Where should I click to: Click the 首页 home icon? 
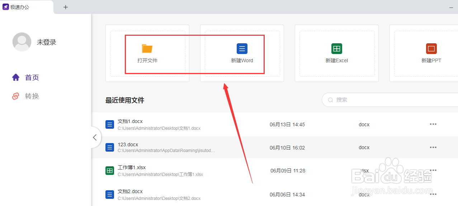pyautogui.click(x=15, y=77)
